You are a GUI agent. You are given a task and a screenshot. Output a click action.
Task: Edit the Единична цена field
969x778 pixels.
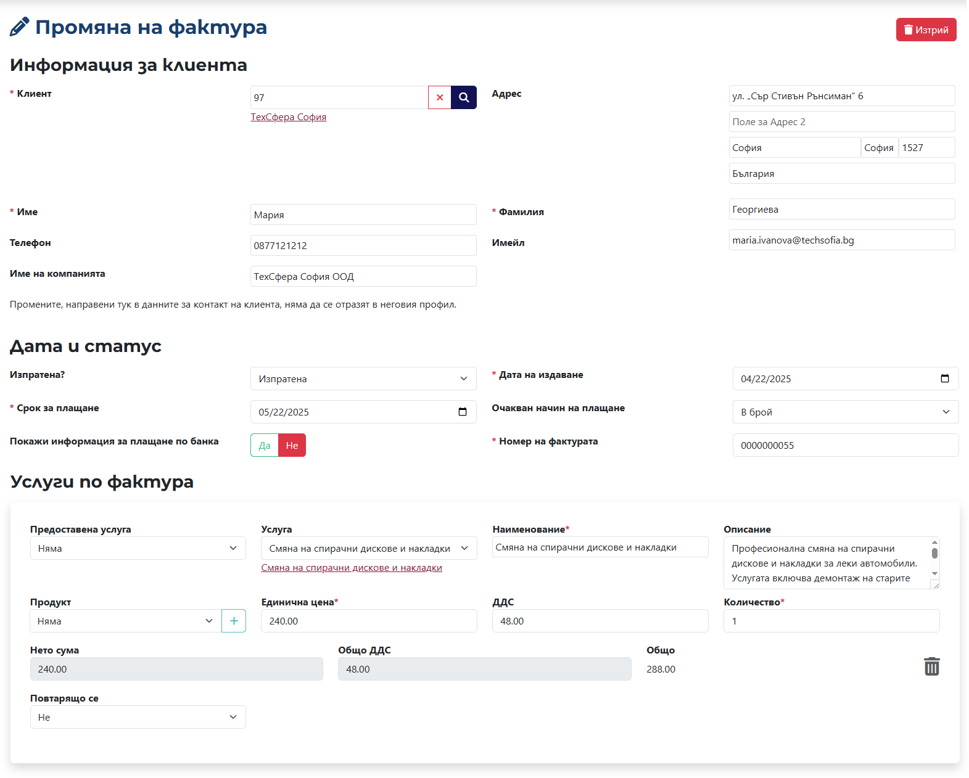pyautogui.click(x=369, y=621)
